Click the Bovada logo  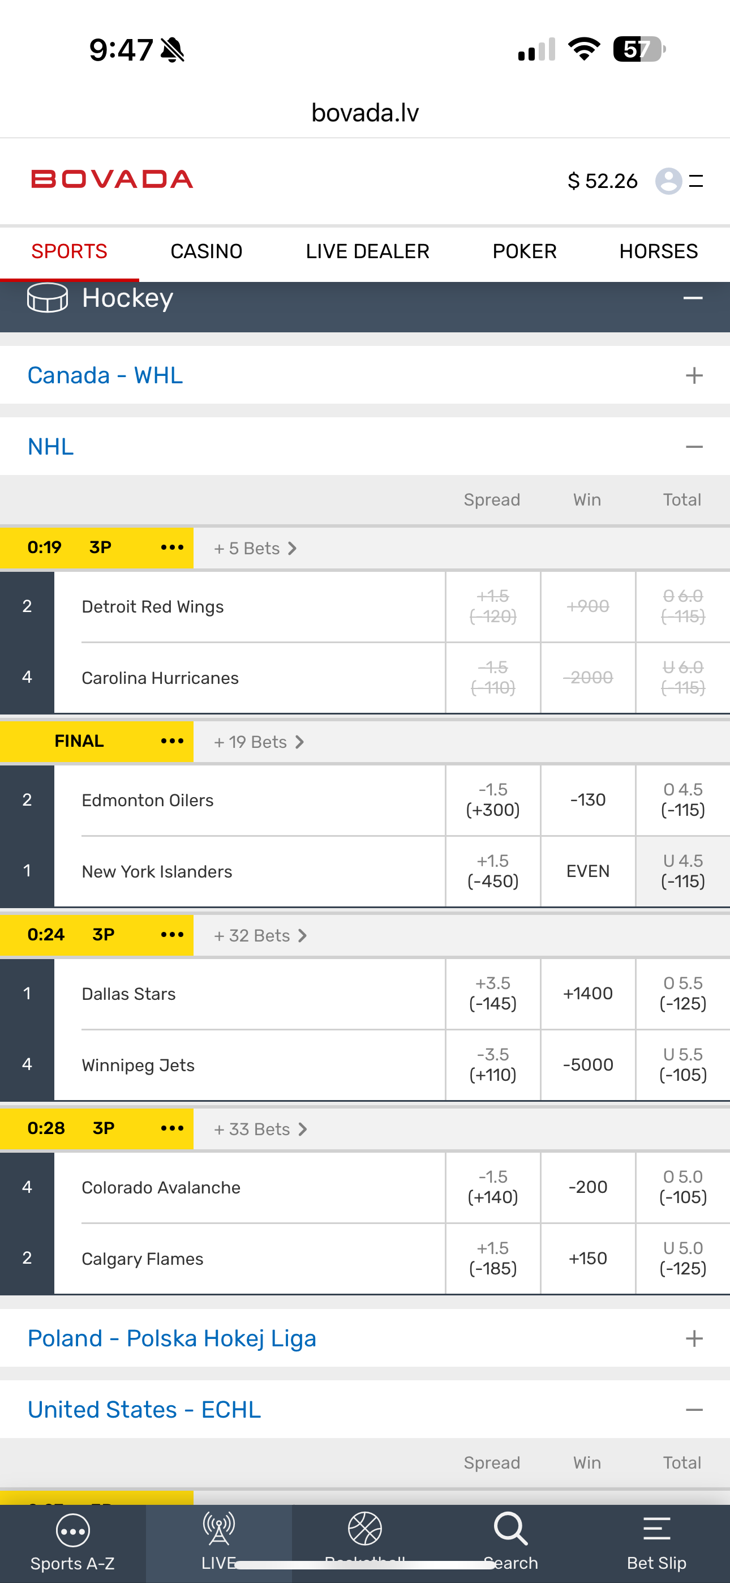(113, 179)
